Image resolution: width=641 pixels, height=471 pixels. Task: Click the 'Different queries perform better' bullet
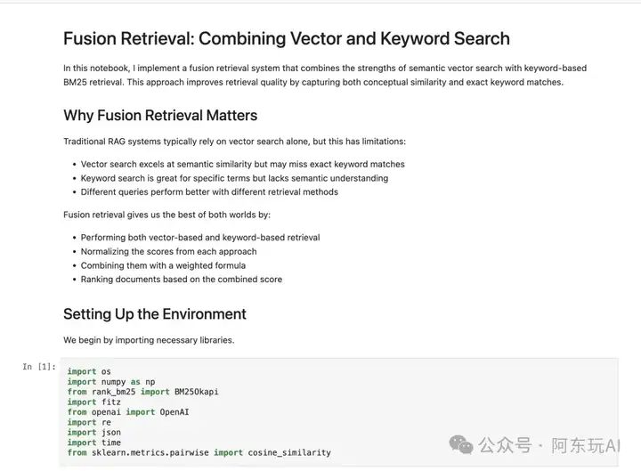pos(209,192)
